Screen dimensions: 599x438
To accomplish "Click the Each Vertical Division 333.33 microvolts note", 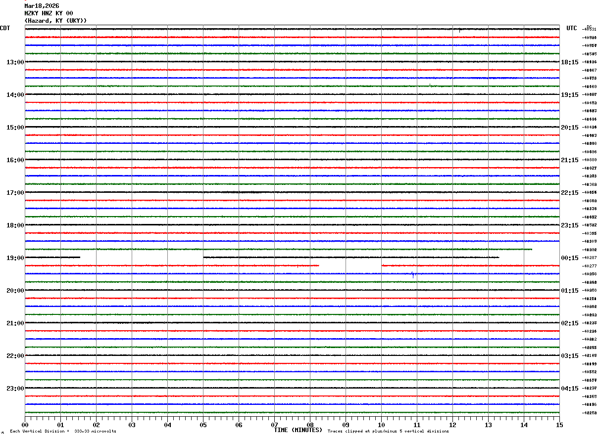I will point(63,431).
